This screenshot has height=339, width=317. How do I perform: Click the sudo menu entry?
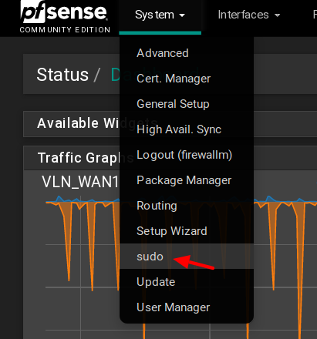tap(187, 257)
